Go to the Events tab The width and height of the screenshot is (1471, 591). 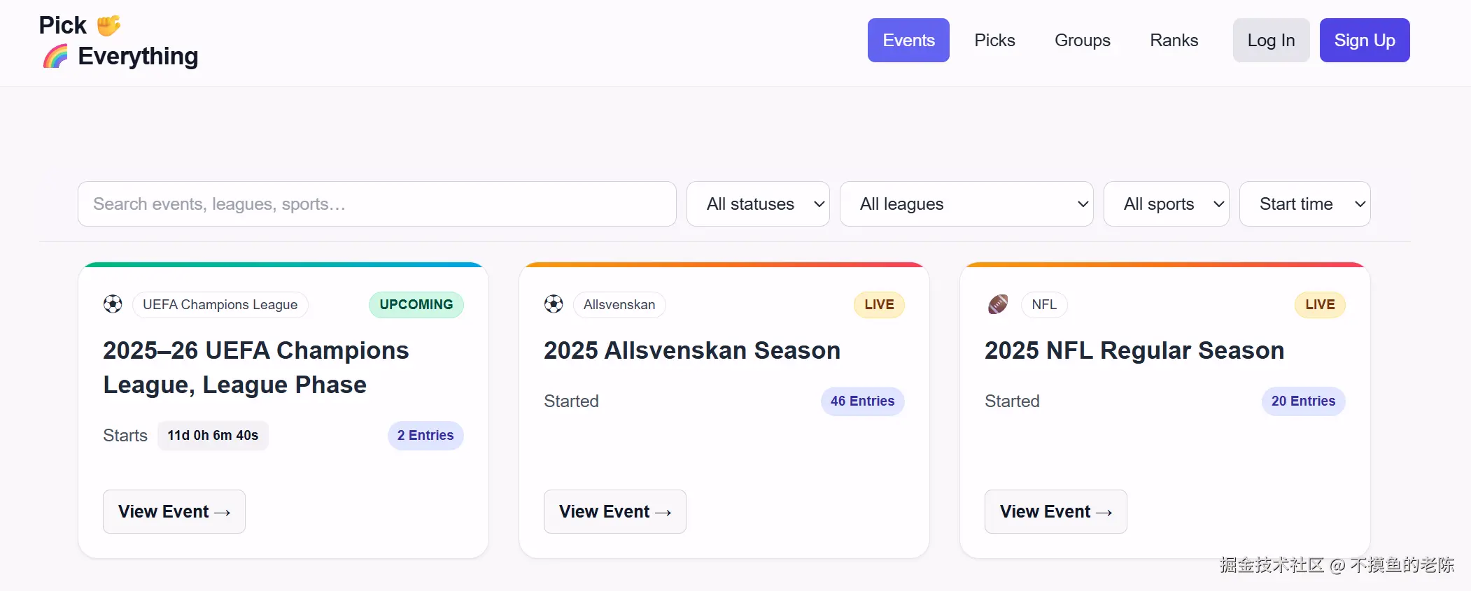tap(908, 41)
